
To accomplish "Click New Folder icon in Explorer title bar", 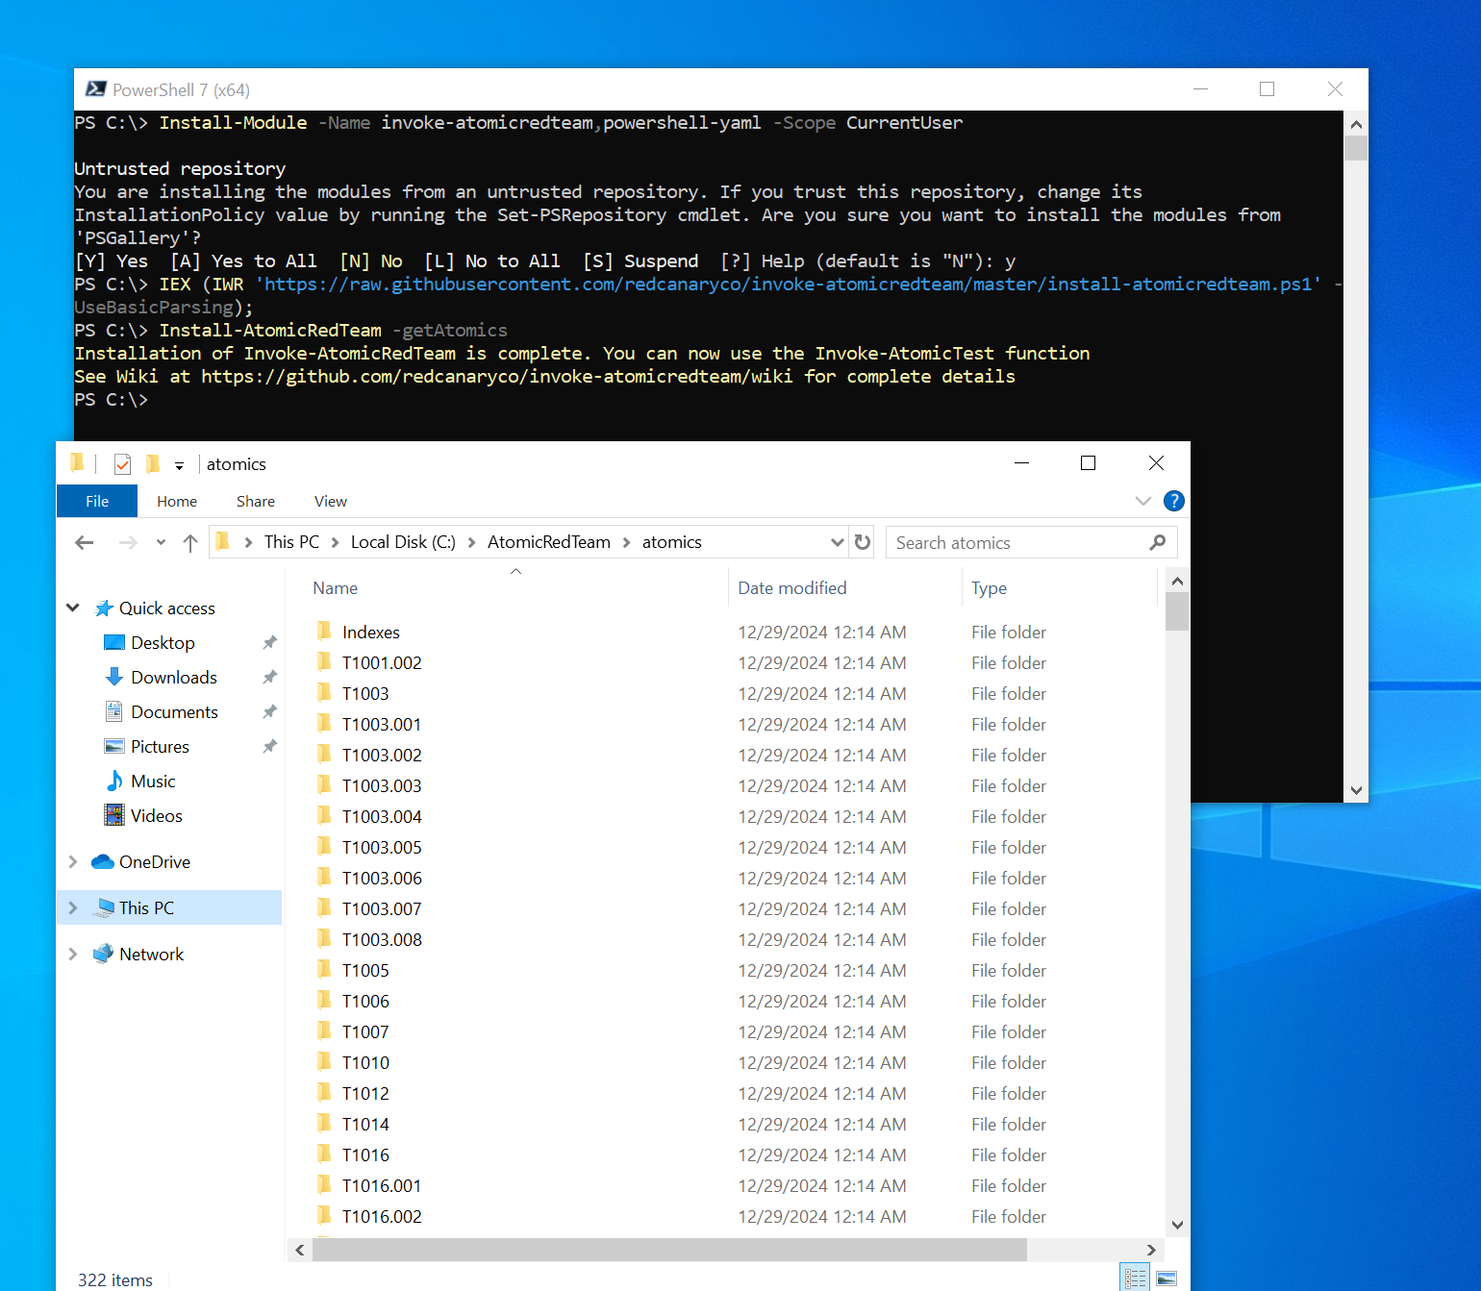I will click(153, 464).
